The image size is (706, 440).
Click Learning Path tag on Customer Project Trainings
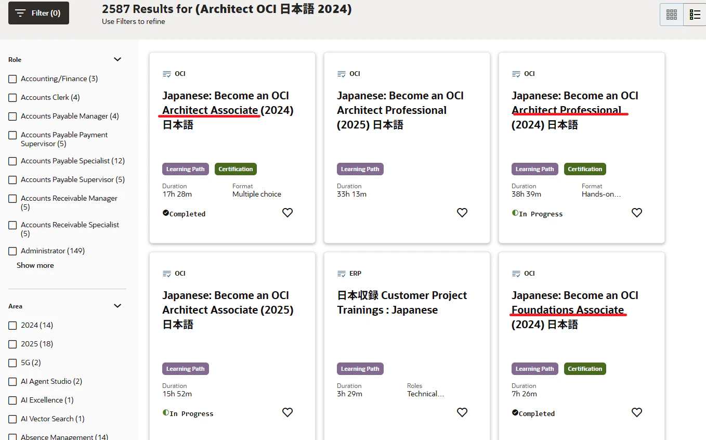[360, 369]
